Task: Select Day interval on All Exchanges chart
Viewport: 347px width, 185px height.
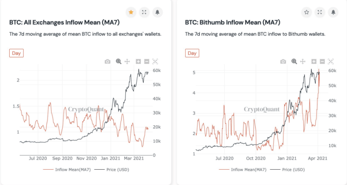Action: [x=16, y=53]
